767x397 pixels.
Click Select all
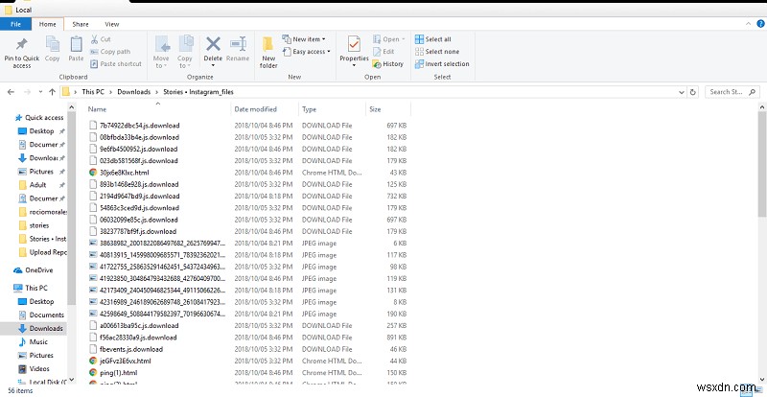pos(433,39)
